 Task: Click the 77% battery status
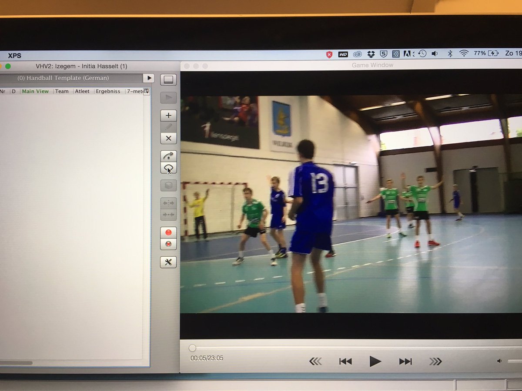[x=486, y=53]
